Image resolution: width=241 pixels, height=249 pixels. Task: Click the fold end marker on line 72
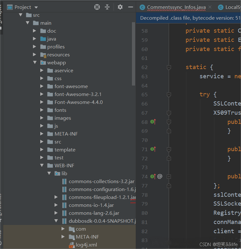click(169, 158)
